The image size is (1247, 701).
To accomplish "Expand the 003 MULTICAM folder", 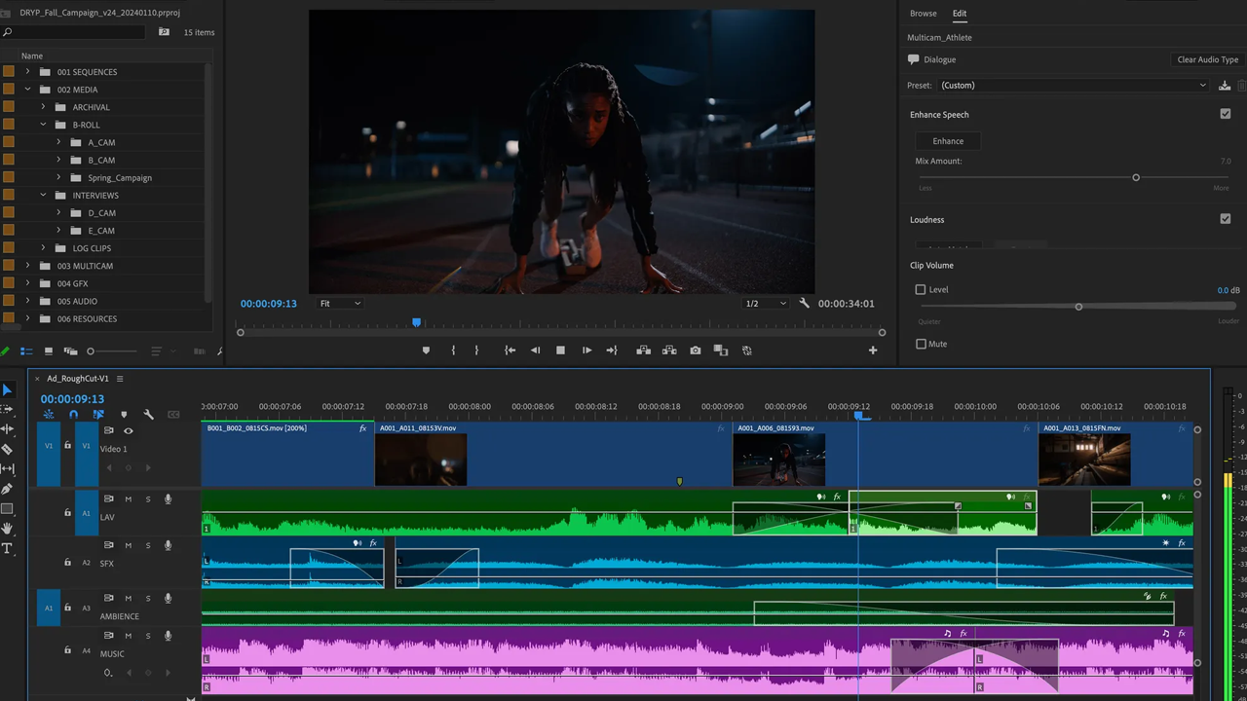I will (x=27, y=266).
